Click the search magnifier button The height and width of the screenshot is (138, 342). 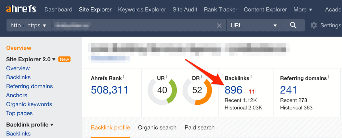(x=293, y=25)
